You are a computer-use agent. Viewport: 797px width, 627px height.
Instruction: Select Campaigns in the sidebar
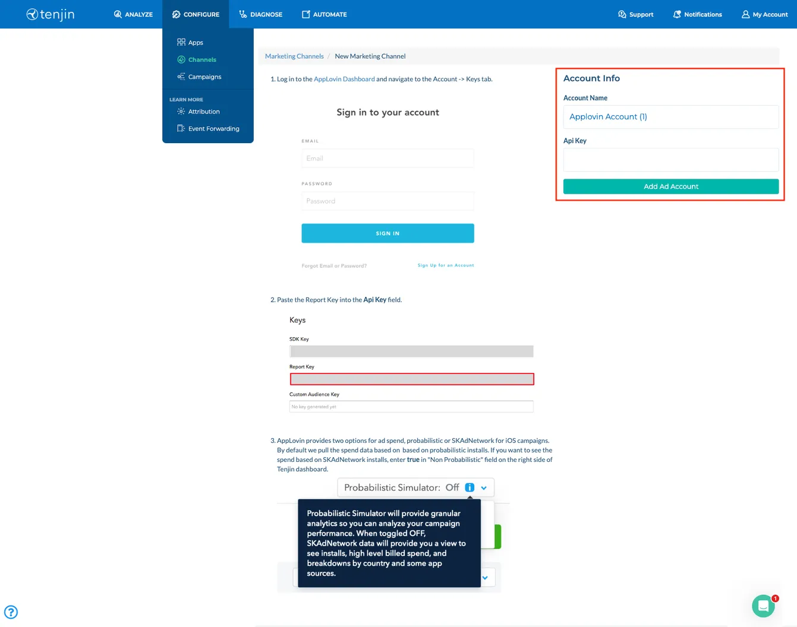click(204, 76)
